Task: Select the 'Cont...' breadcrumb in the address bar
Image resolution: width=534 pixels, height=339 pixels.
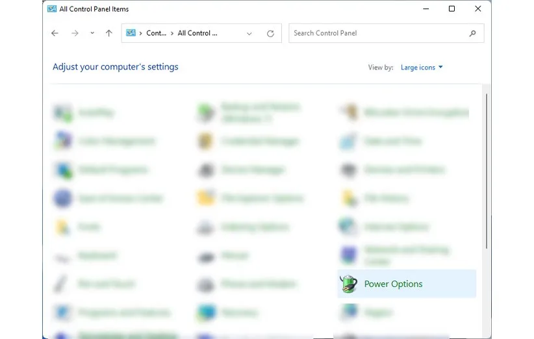Action: click(x=157, y=33)
